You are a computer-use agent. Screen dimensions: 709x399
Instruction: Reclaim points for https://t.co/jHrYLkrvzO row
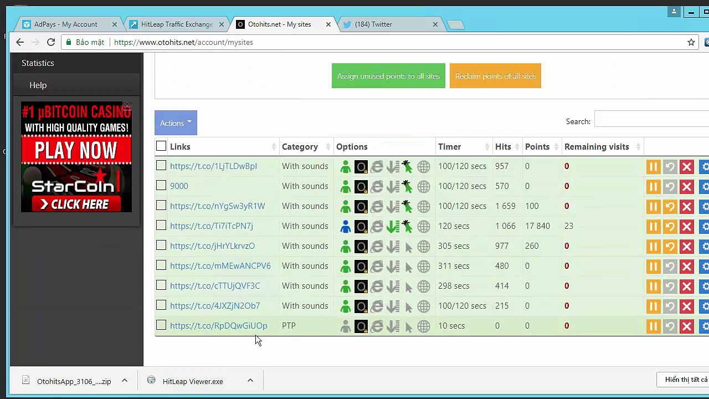(670, 246)
